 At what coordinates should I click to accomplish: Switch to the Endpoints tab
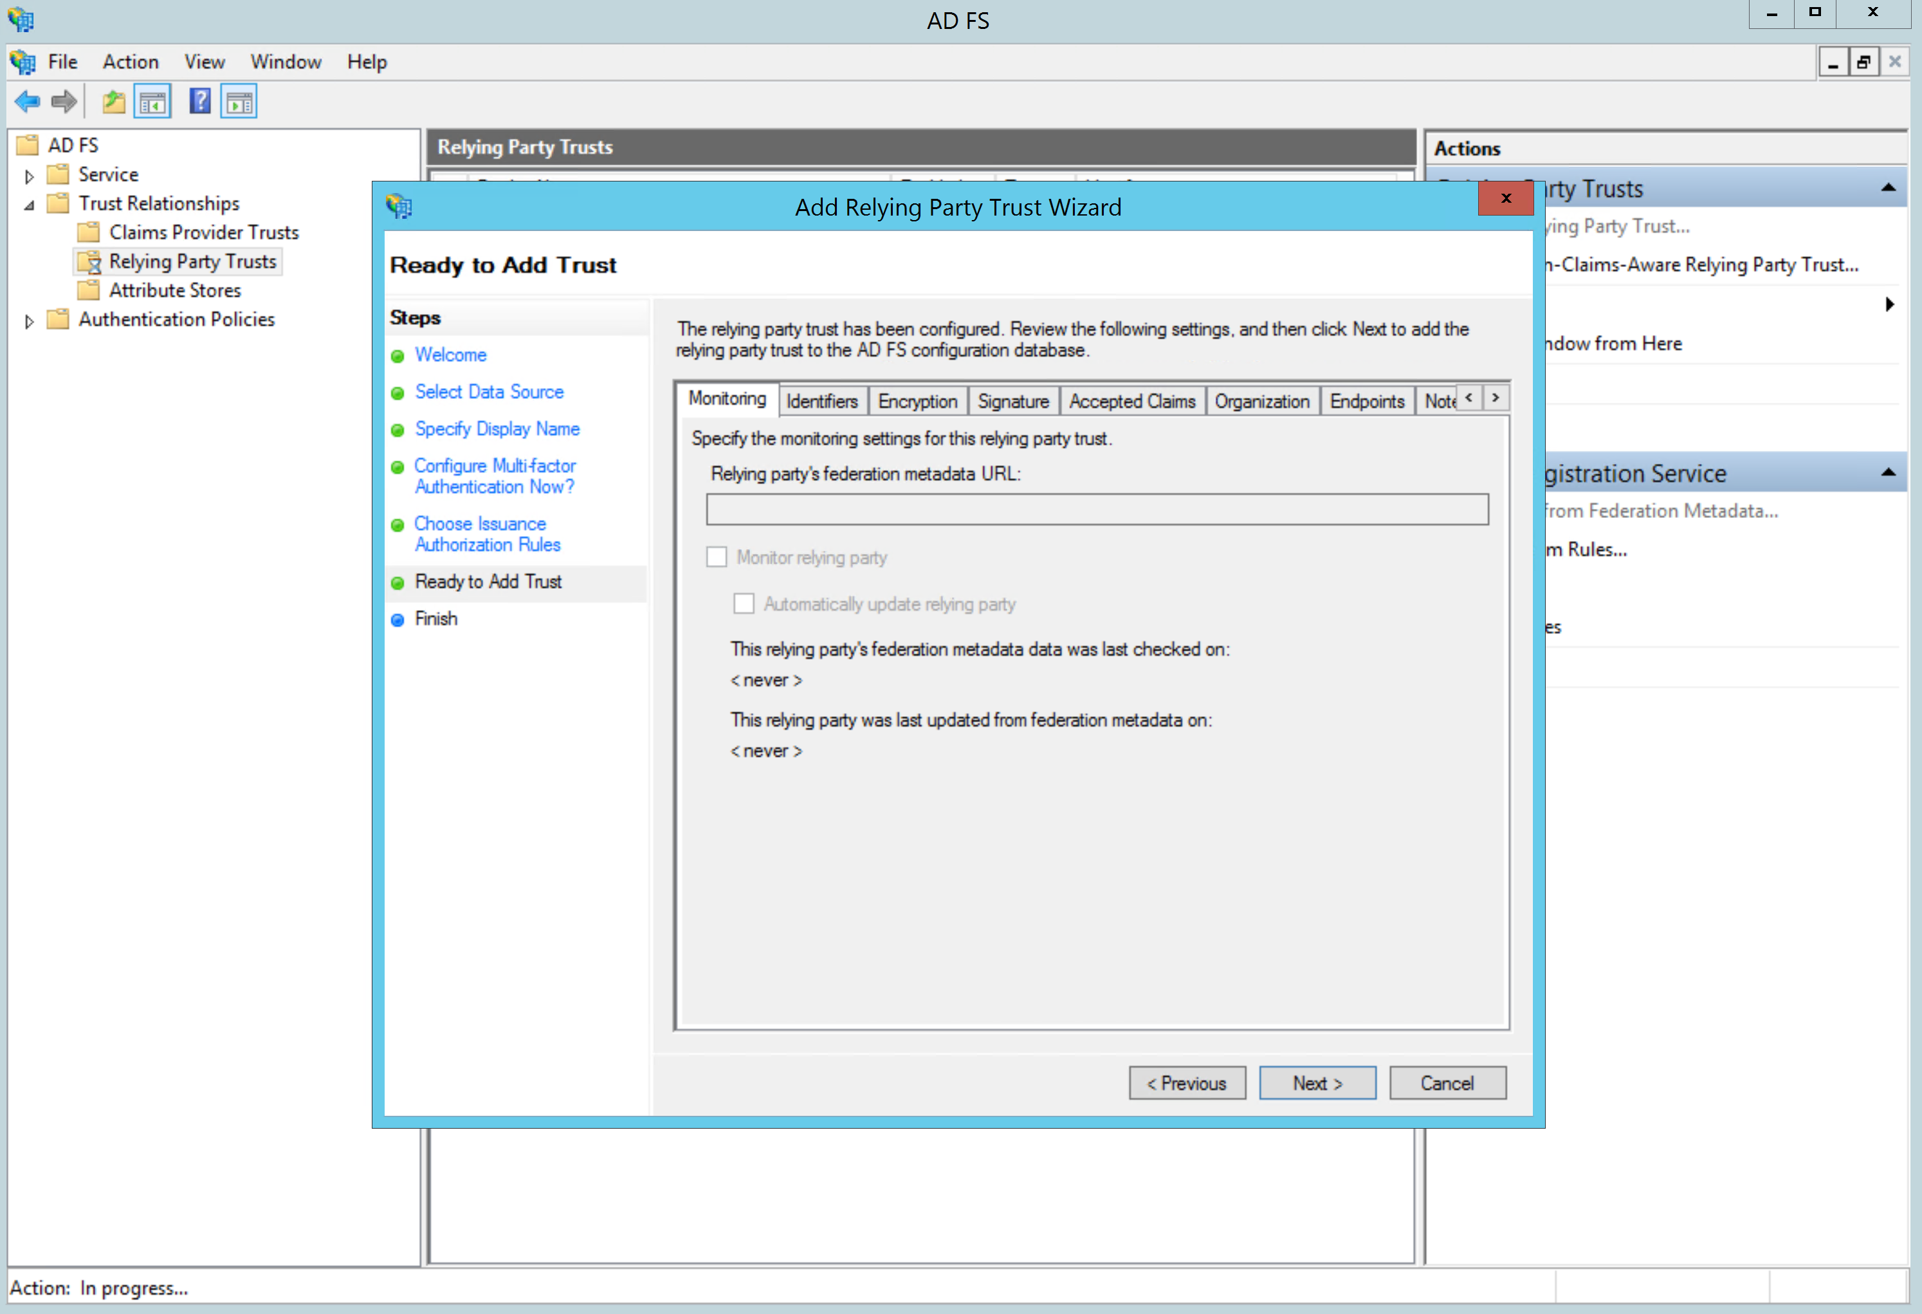[1367, 402]
